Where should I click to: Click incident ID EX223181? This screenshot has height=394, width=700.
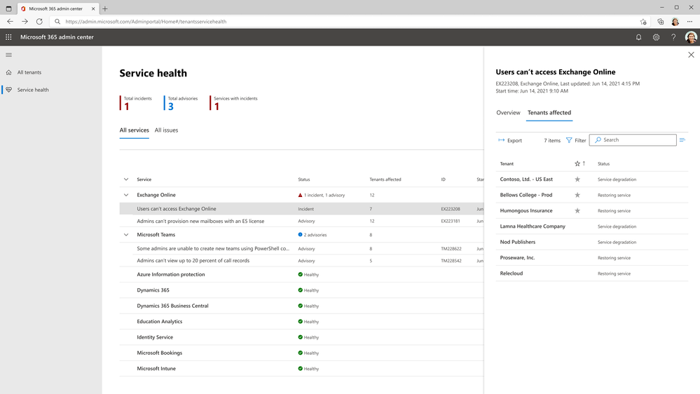pyautogui.click(x=451, y=221)
